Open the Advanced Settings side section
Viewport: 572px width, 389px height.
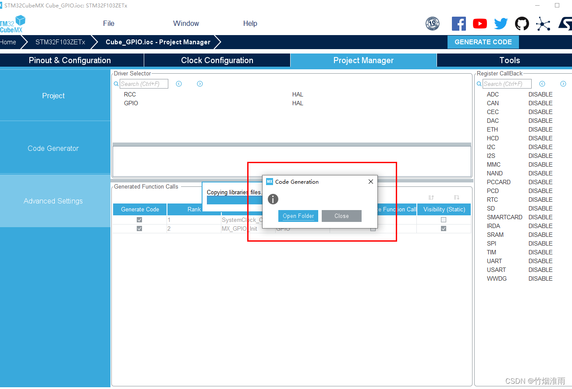click(x=55, y=201)
